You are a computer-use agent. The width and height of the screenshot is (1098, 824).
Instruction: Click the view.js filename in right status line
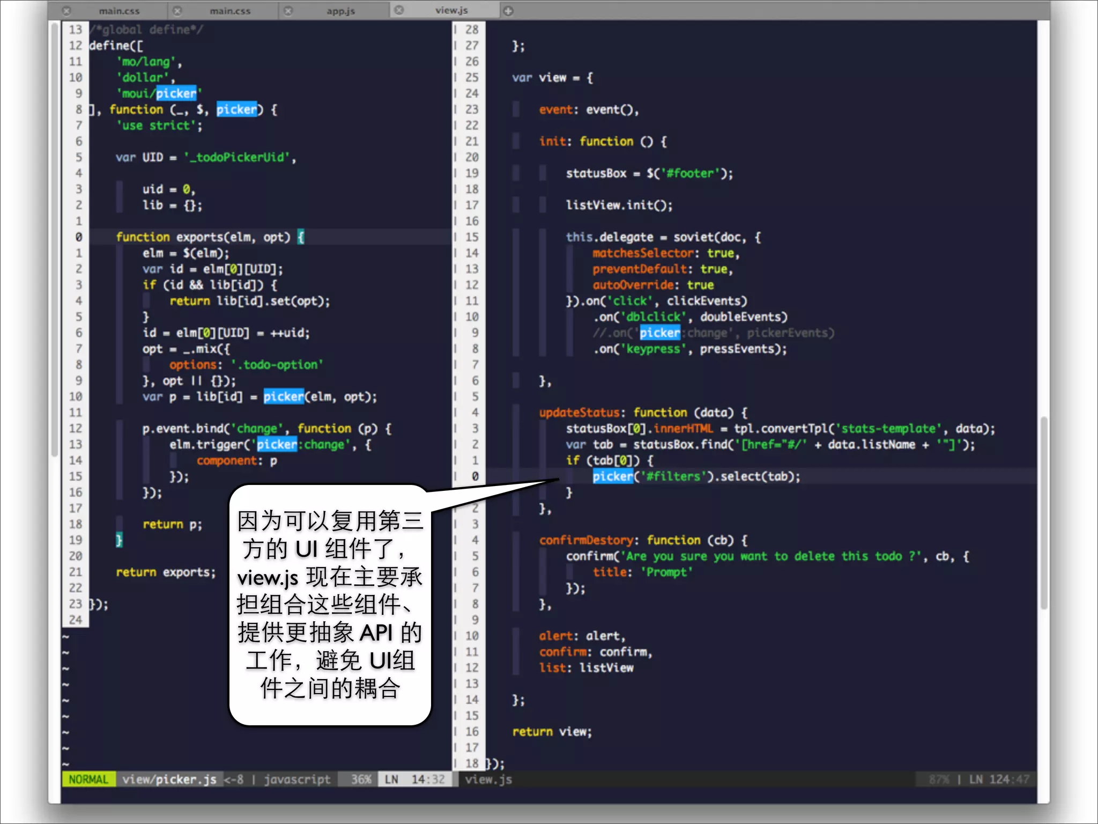(x=488, y=779)
